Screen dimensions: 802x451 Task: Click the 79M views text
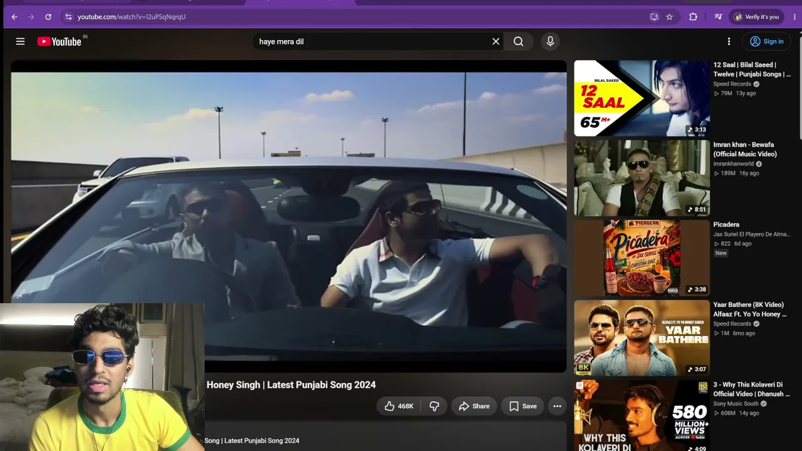(x=726, y=93)
